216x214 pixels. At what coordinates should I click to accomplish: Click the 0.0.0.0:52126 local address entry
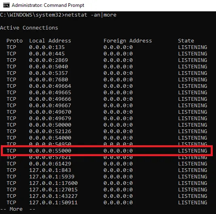pos(50,131)
